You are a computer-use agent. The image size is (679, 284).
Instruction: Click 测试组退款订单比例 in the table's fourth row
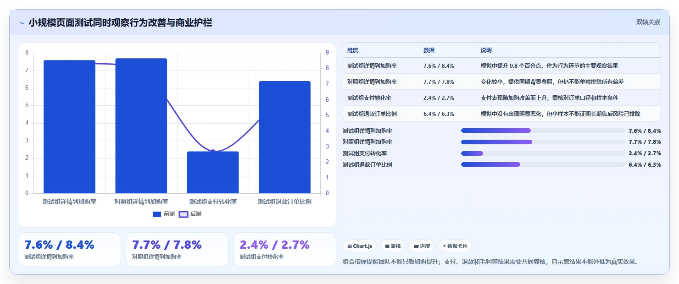coord(372,114)
